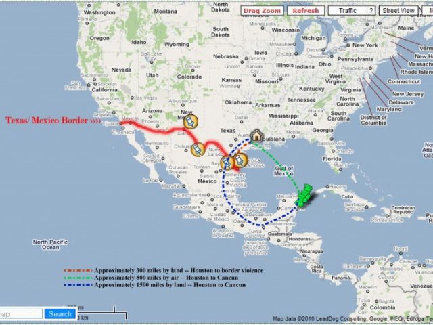433x325 pixels.
Task: Click the Florida state label
Action: (x=332, y=159)
